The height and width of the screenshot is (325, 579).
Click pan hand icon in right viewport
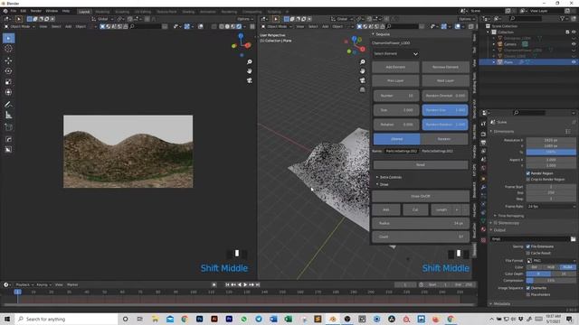coord(362,70)
